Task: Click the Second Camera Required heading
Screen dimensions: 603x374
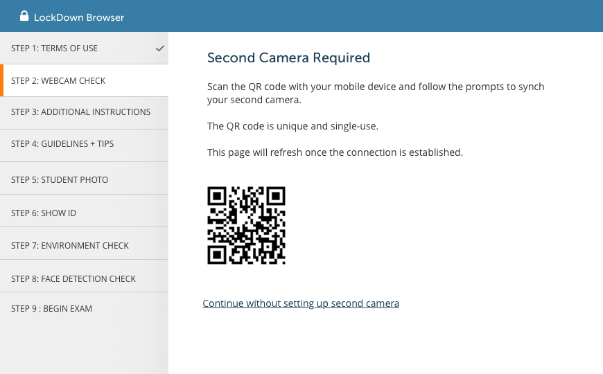Action: click(288, 57)
